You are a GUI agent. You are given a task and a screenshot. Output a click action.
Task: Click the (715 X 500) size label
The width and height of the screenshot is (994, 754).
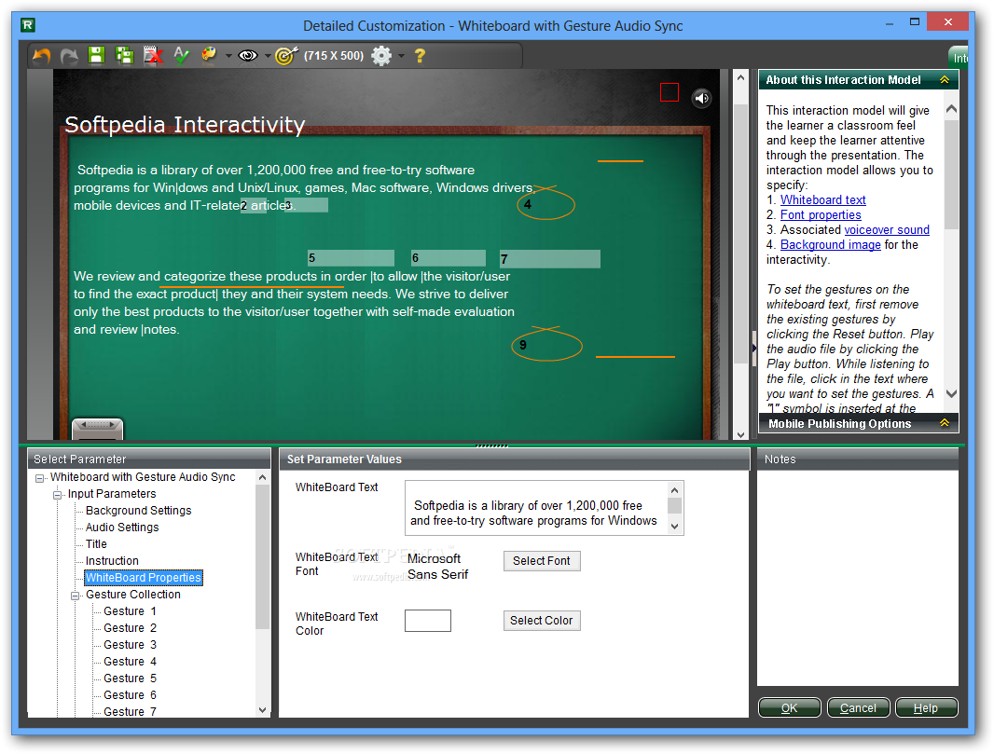point(334,56)
